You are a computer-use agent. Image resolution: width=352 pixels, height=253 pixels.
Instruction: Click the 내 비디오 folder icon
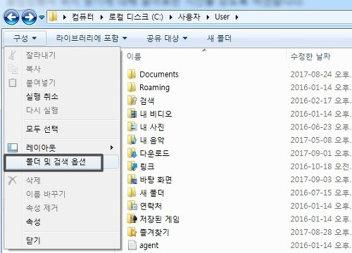pos(132,114)
